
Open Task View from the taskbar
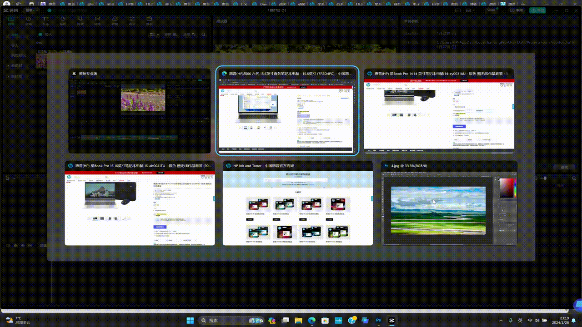click(285, 320)
